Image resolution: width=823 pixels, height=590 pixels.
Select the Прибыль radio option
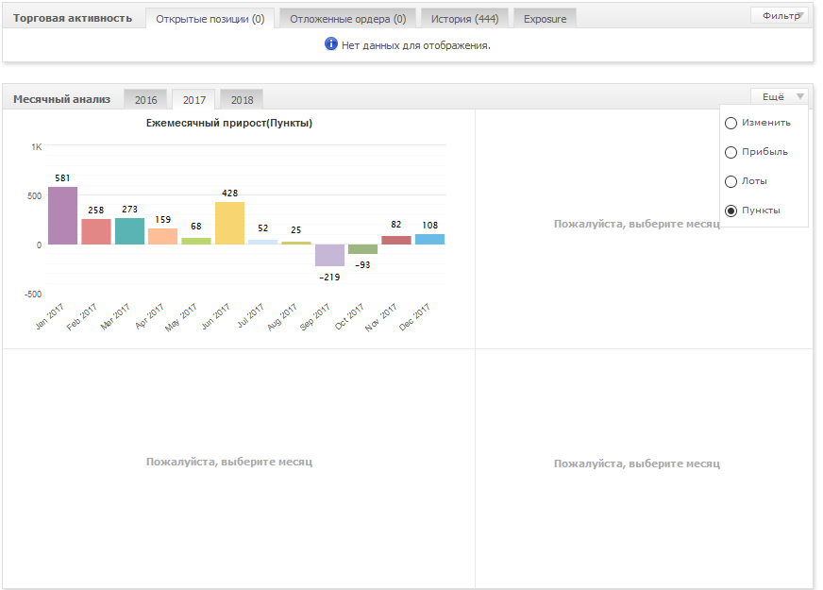tap(731, 153)
